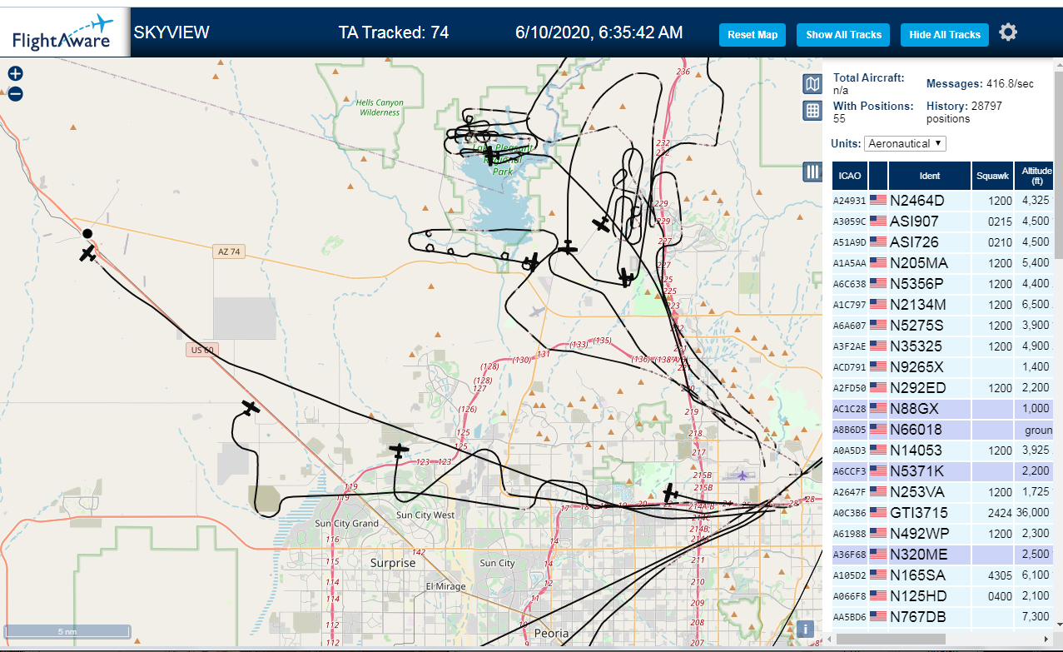Screen dimensions: 1063x652
Task: Open settings gear icon in header
Action: pos(1008,32)
